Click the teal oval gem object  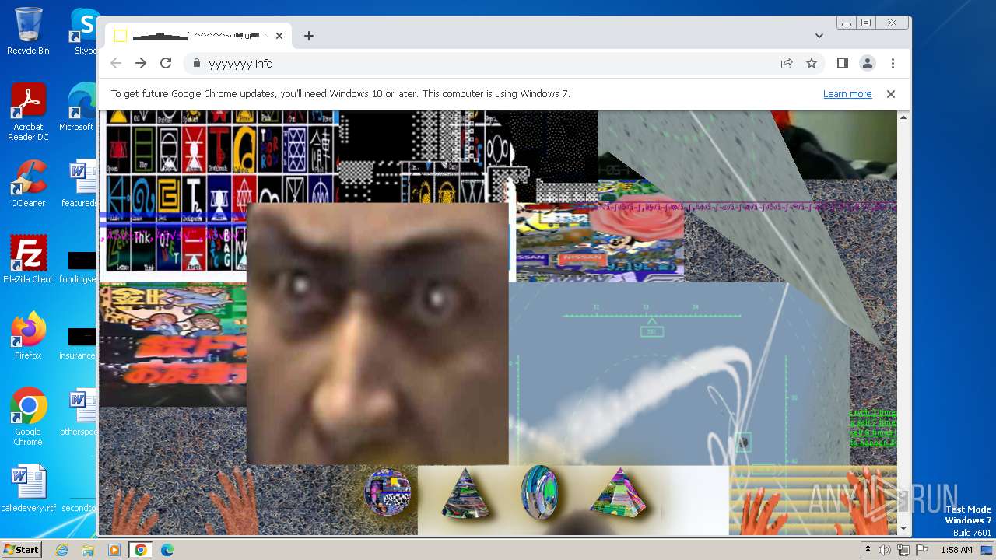539,492
